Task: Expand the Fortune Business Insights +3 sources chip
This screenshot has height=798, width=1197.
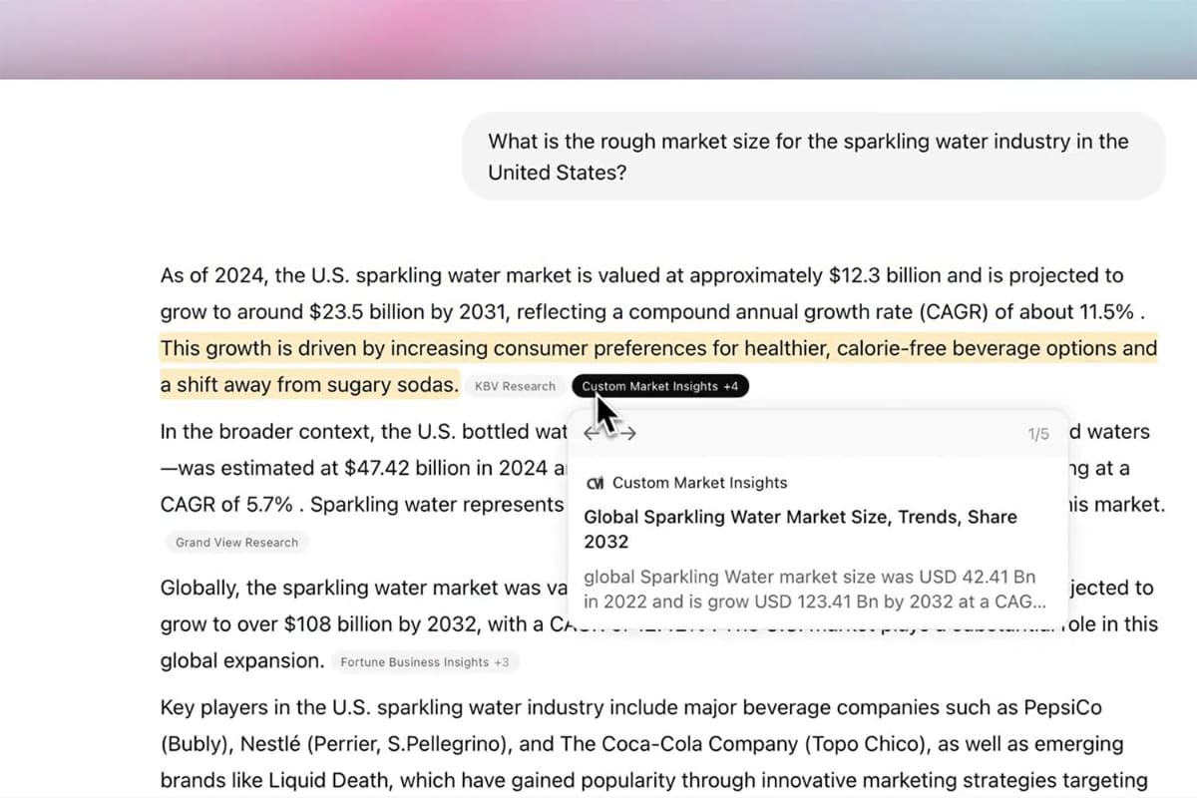Action: [426, 662]
